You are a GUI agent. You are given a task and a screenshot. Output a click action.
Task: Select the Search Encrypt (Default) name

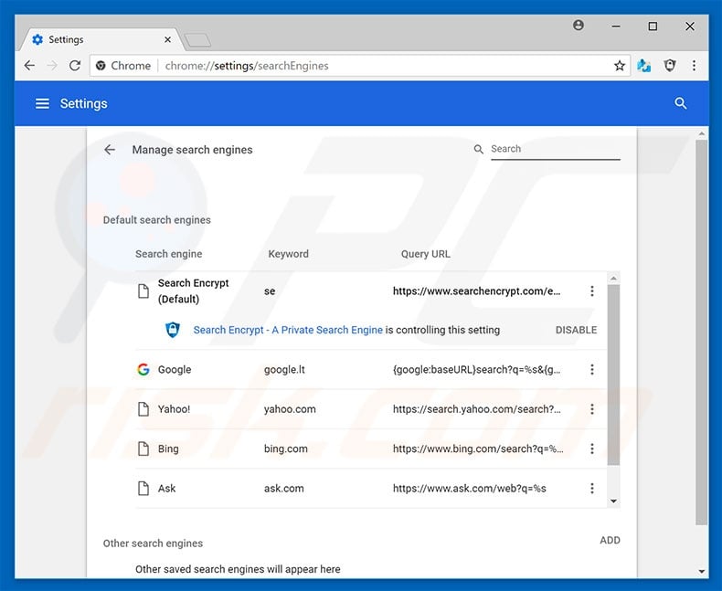(193, 290)
